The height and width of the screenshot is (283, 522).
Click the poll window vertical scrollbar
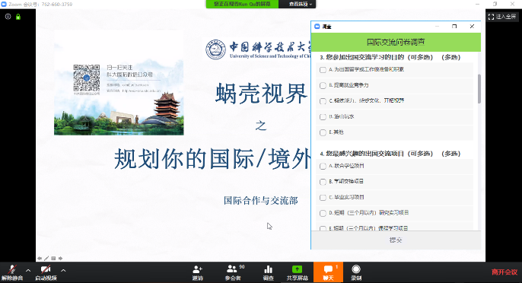point(479,89)
